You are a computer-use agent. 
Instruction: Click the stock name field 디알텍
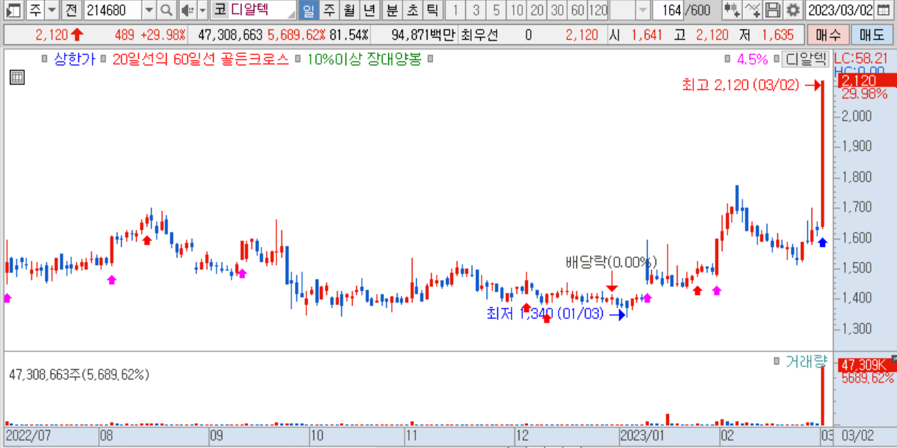click(262, 10)
